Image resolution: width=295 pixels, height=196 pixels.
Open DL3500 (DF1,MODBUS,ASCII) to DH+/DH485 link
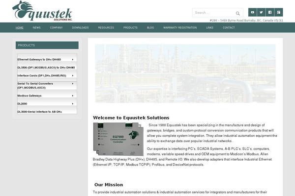(46, 68)
